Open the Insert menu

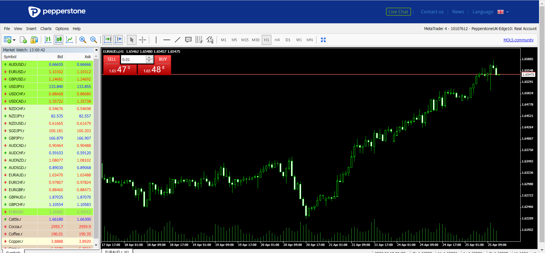31,29
